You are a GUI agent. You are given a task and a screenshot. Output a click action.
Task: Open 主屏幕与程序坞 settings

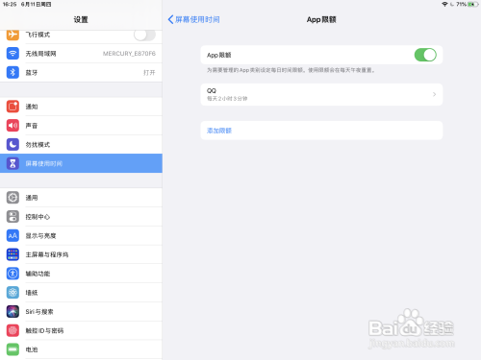point(81,254)
